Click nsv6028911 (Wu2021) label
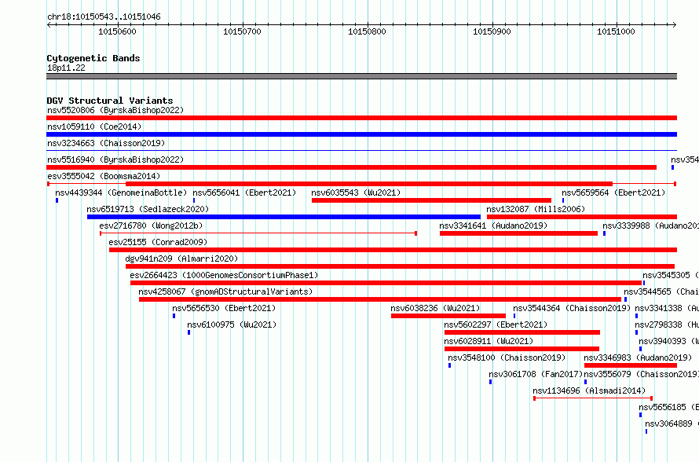 [x=489, y=341]
